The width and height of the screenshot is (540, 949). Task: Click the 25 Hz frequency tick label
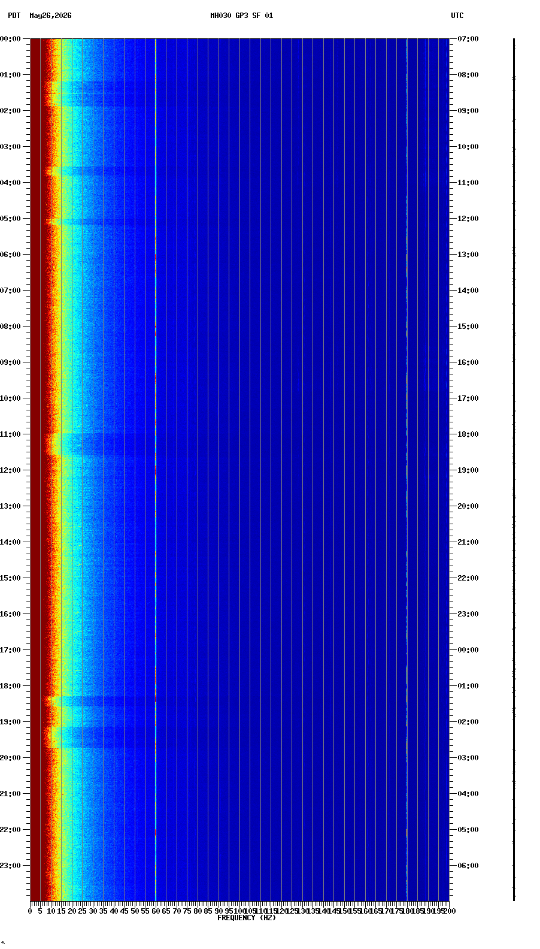(83, 911)
